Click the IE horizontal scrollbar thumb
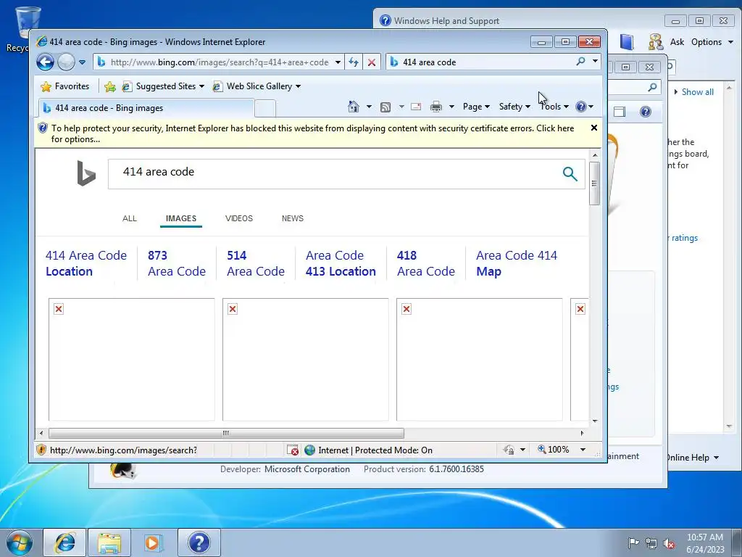The height and width of the screenshot is (557, 742). tap(226, 433)
